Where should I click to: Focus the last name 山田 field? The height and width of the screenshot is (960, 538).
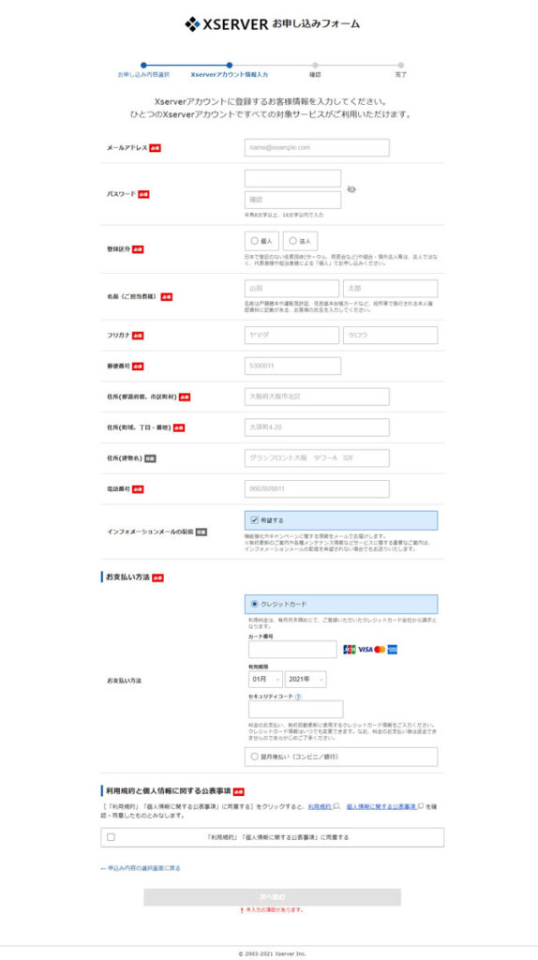[x=291, y=289]
